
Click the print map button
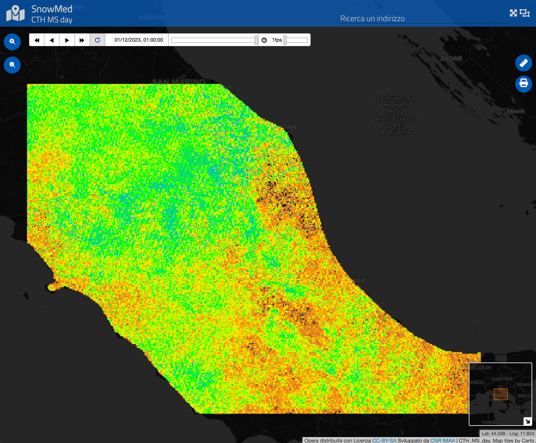coord(523,84)
